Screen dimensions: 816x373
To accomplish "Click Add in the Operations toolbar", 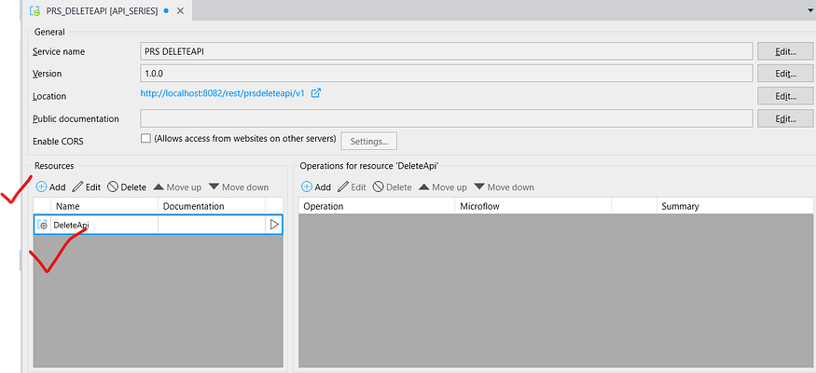I will pyautogui.click(x=316, y=187).
